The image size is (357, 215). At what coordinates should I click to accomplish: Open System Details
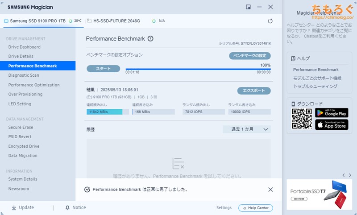[23, 179]
